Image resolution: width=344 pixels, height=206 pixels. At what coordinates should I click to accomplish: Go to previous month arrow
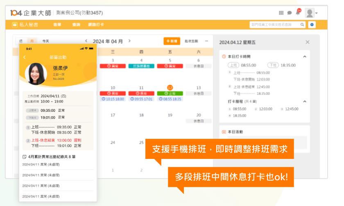(x=86, y=41)
